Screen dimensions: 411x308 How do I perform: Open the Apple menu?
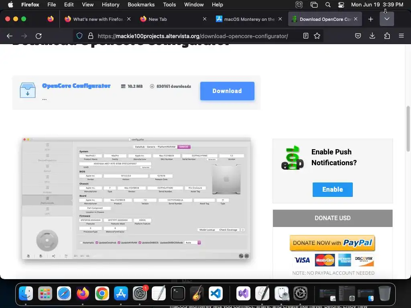click(x=10, y=4)
